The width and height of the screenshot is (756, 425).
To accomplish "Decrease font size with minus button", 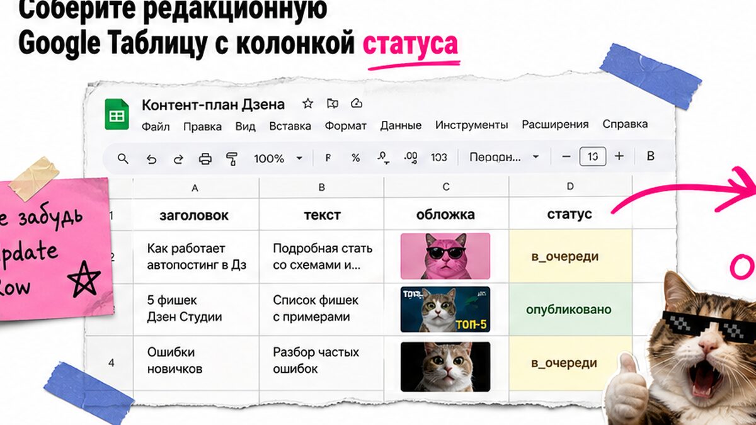I will pyautogui.click(x=566, y=156).
